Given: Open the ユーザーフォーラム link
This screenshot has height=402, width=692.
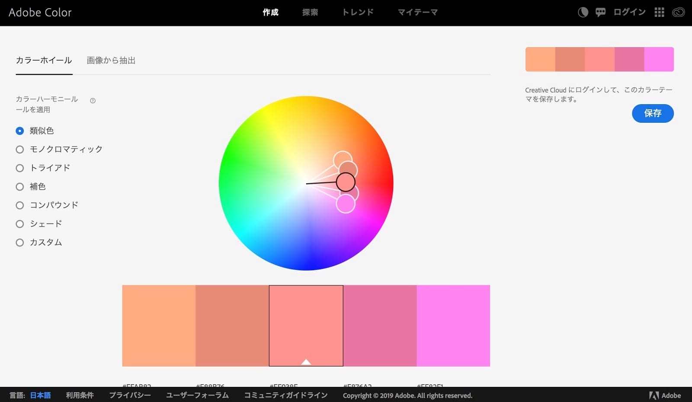Looking at the screenshot, I should (197, 395).
